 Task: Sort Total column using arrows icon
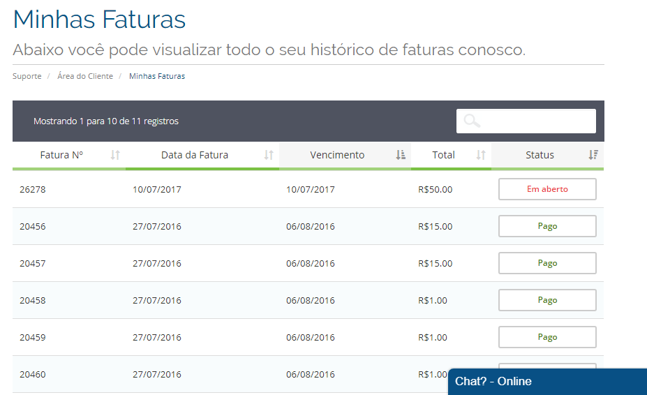pos(481,155)
